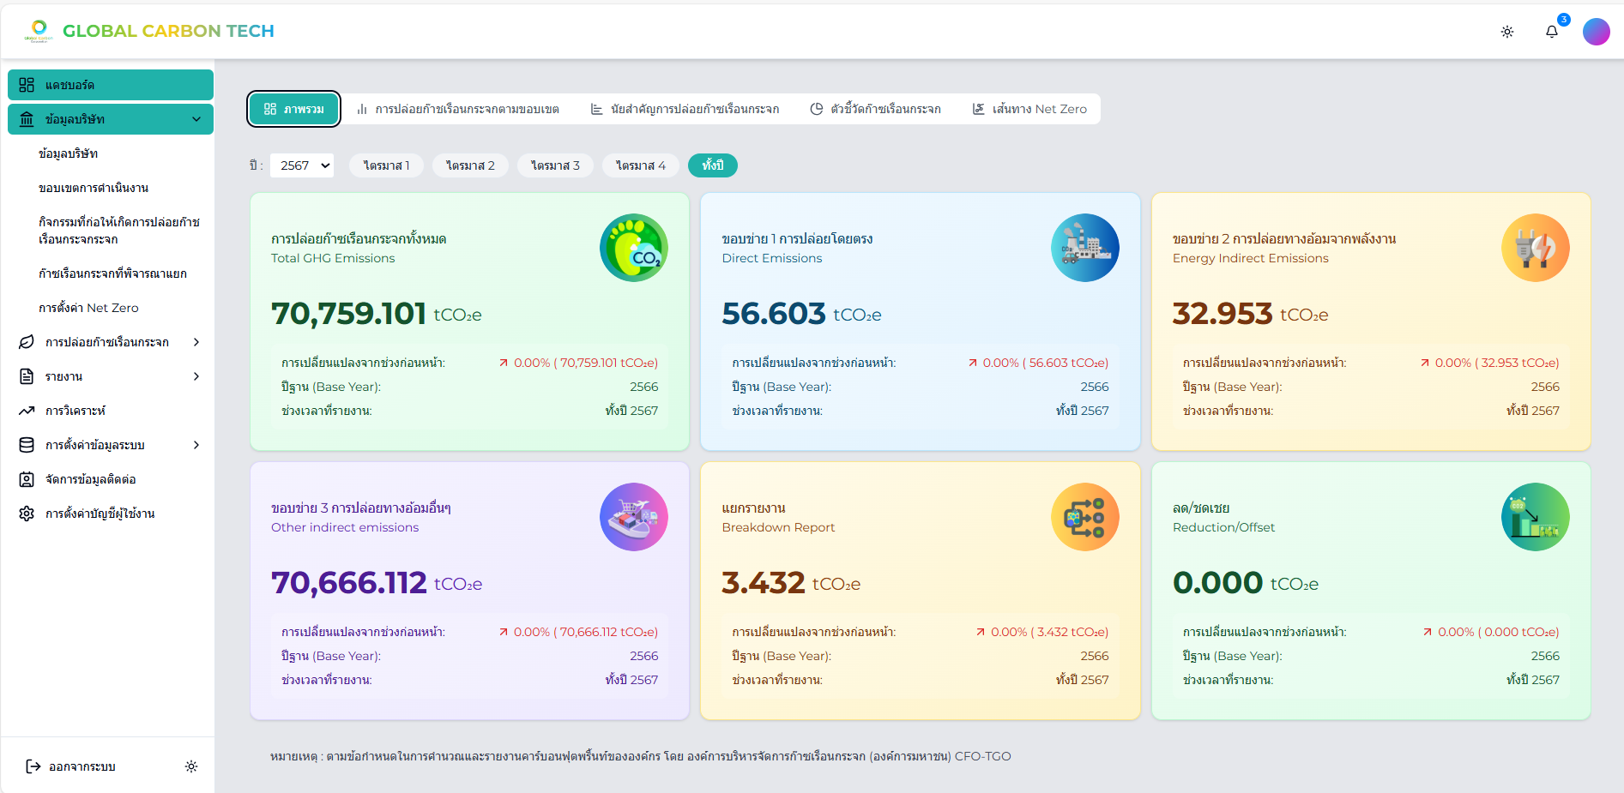Viewport: 1624px width, 793px height.
Task: Click the Direct Emissions factory icon
Action: click(x=1084, y=248)
